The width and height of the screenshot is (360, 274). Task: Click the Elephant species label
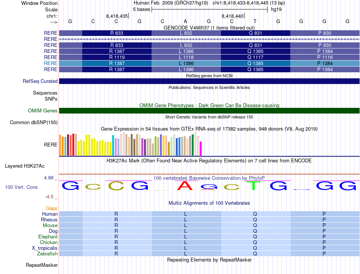pos(48,237)
